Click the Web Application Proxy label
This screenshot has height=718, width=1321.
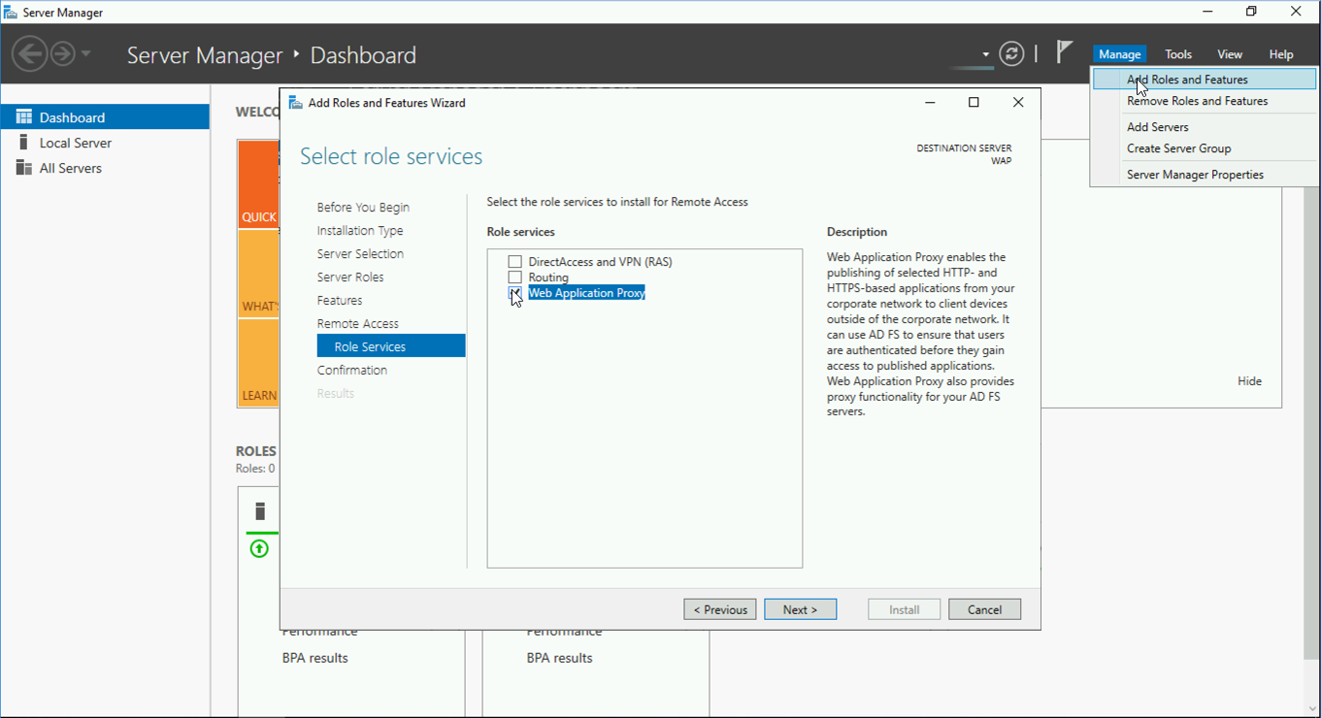pyautogui.click(x=586, y=293)
